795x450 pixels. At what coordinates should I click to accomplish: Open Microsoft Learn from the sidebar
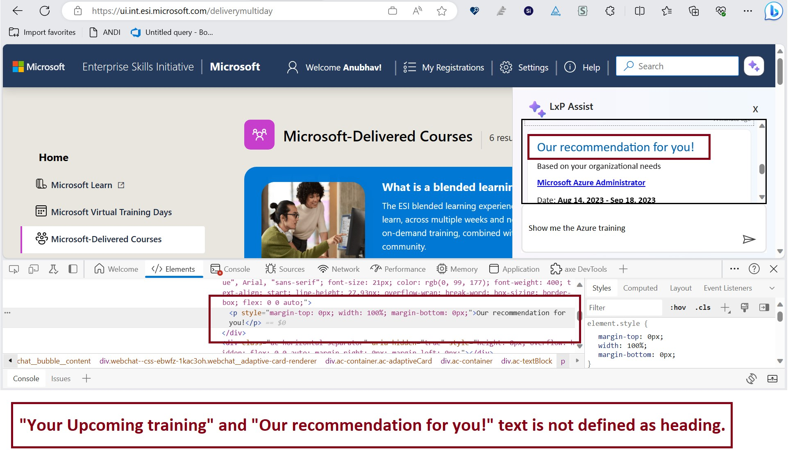tap(81, 185)
